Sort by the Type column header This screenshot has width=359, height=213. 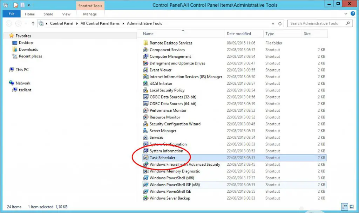(283, 34)
